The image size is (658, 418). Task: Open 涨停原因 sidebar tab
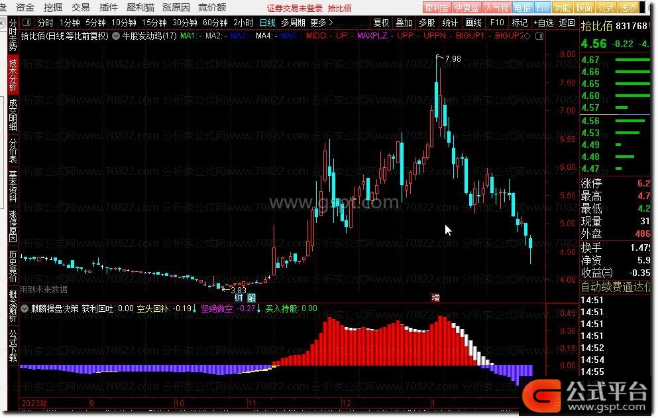coord(13,226)
